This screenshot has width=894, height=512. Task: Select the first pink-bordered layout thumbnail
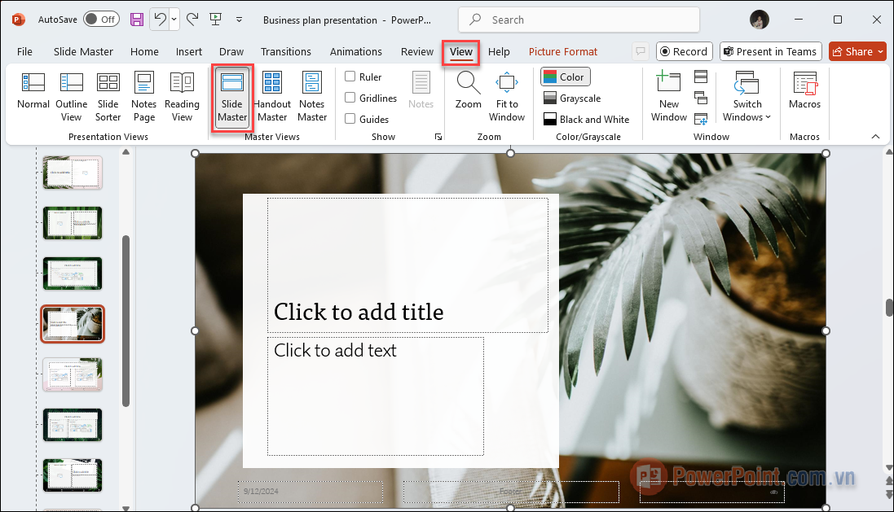click(73, 172)
